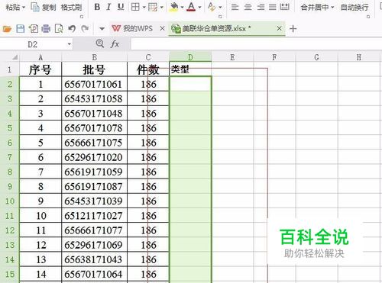382x283 pixels.
Task: Click the table style grid icon
Action: [153, 7]
